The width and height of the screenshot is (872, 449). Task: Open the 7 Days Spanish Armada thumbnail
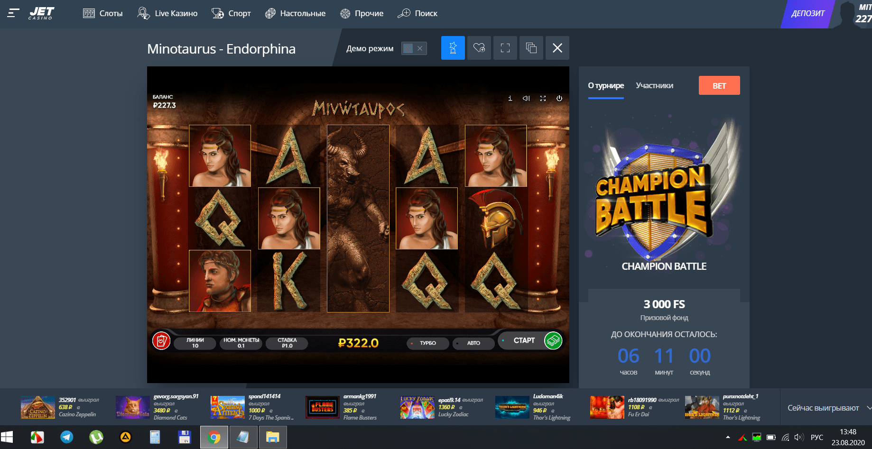pyautogui.click(x=228, y=407)
